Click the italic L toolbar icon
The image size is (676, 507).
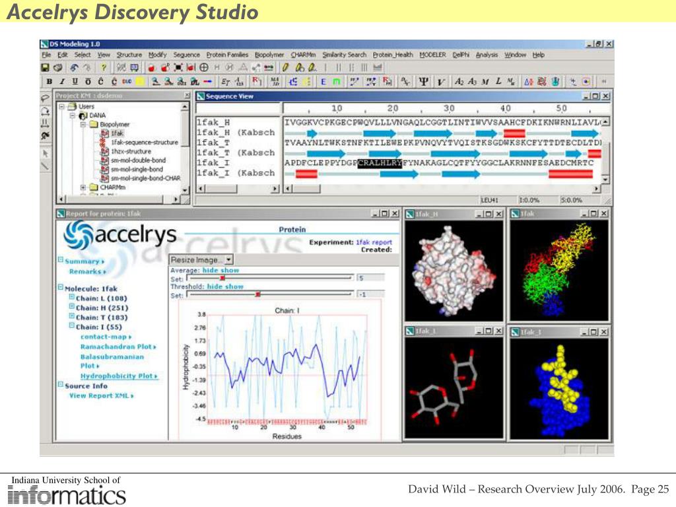point(498,81)
